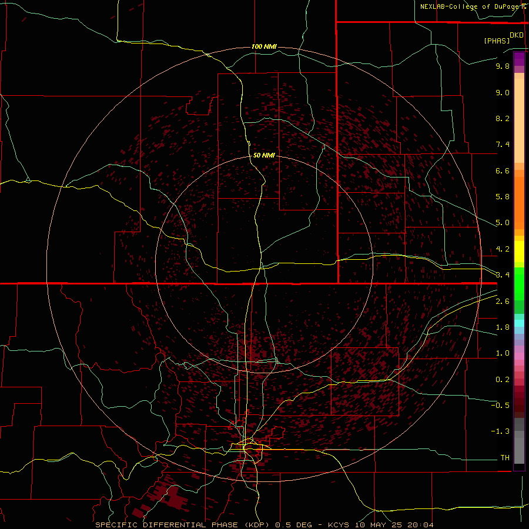Click the 1.8 scale value
Screen dimensions: 529x529
pyautogui.click(x=503, y=327)
